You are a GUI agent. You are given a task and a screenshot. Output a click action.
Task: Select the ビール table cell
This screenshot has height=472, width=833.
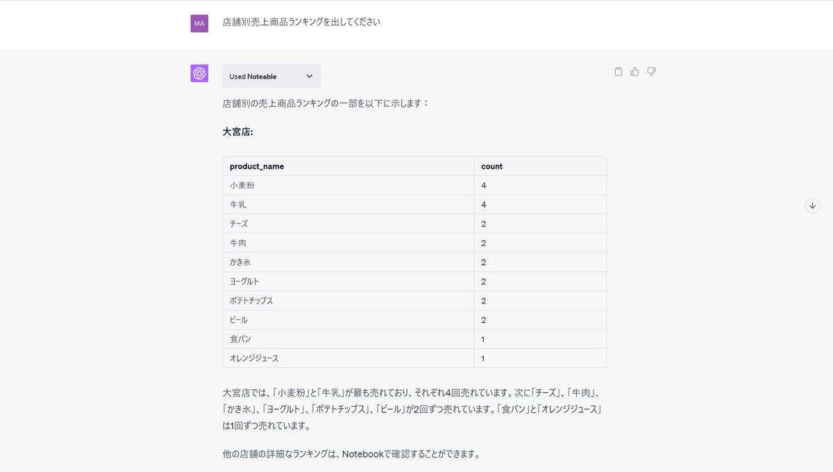pyautogui.click(x=348, y=320)
